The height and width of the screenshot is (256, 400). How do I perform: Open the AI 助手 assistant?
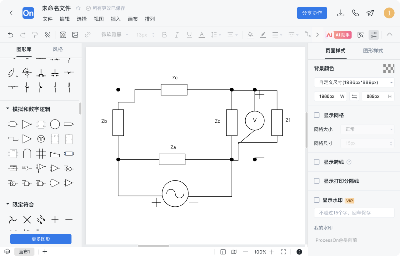[338, 35]
